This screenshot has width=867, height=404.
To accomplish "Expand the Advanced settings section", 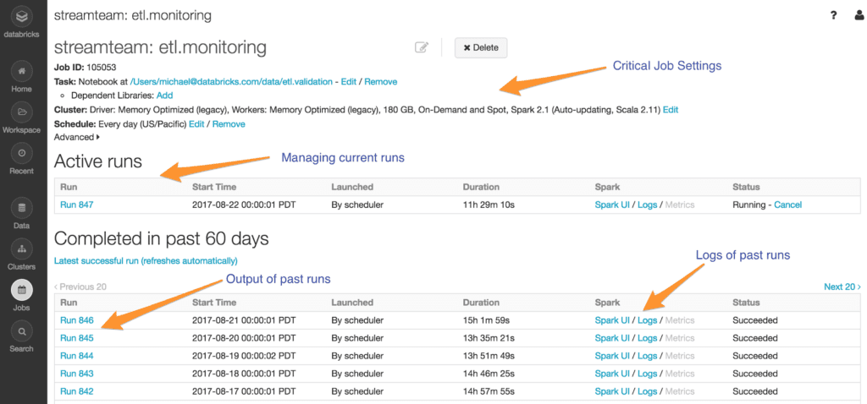I will click(76, 137).
